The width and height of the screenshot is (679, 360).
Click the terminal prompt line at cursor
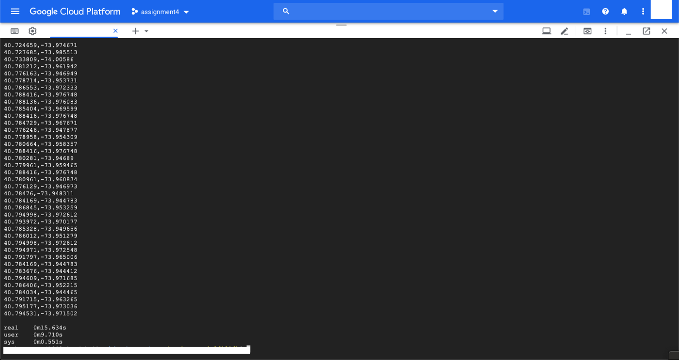(x=127, y=350)
